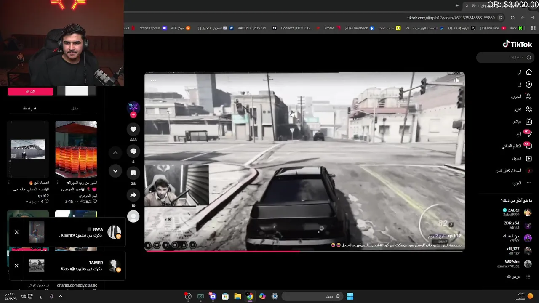Viewport: 539px width, 303px height.
Task: Click the Windows taskbar search box
Action: click(x=312, y=296)
